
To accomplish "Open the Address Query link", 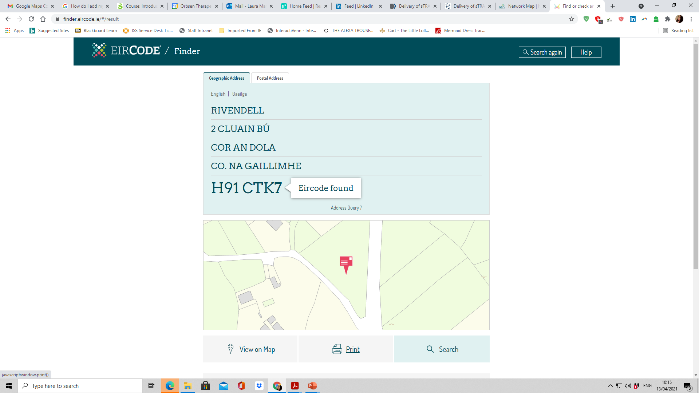I will [x=346, y=208].
